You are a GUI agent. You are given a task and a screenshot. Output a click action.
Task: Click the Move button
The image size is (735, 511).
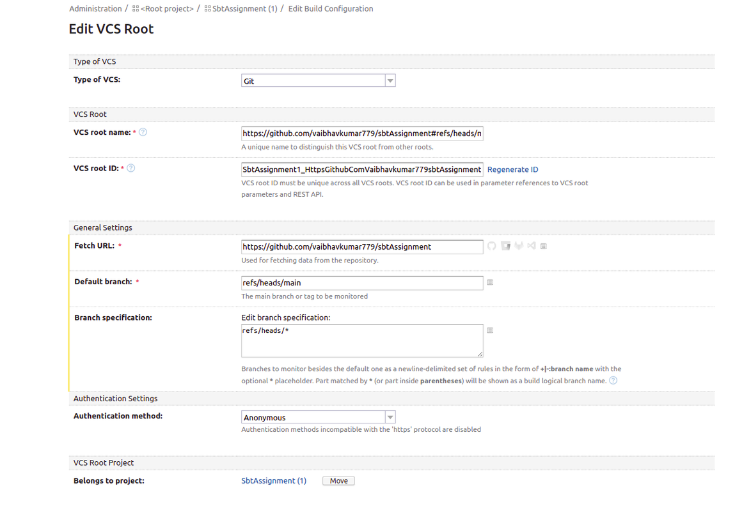pyautogui.click(x=338, y=480)
